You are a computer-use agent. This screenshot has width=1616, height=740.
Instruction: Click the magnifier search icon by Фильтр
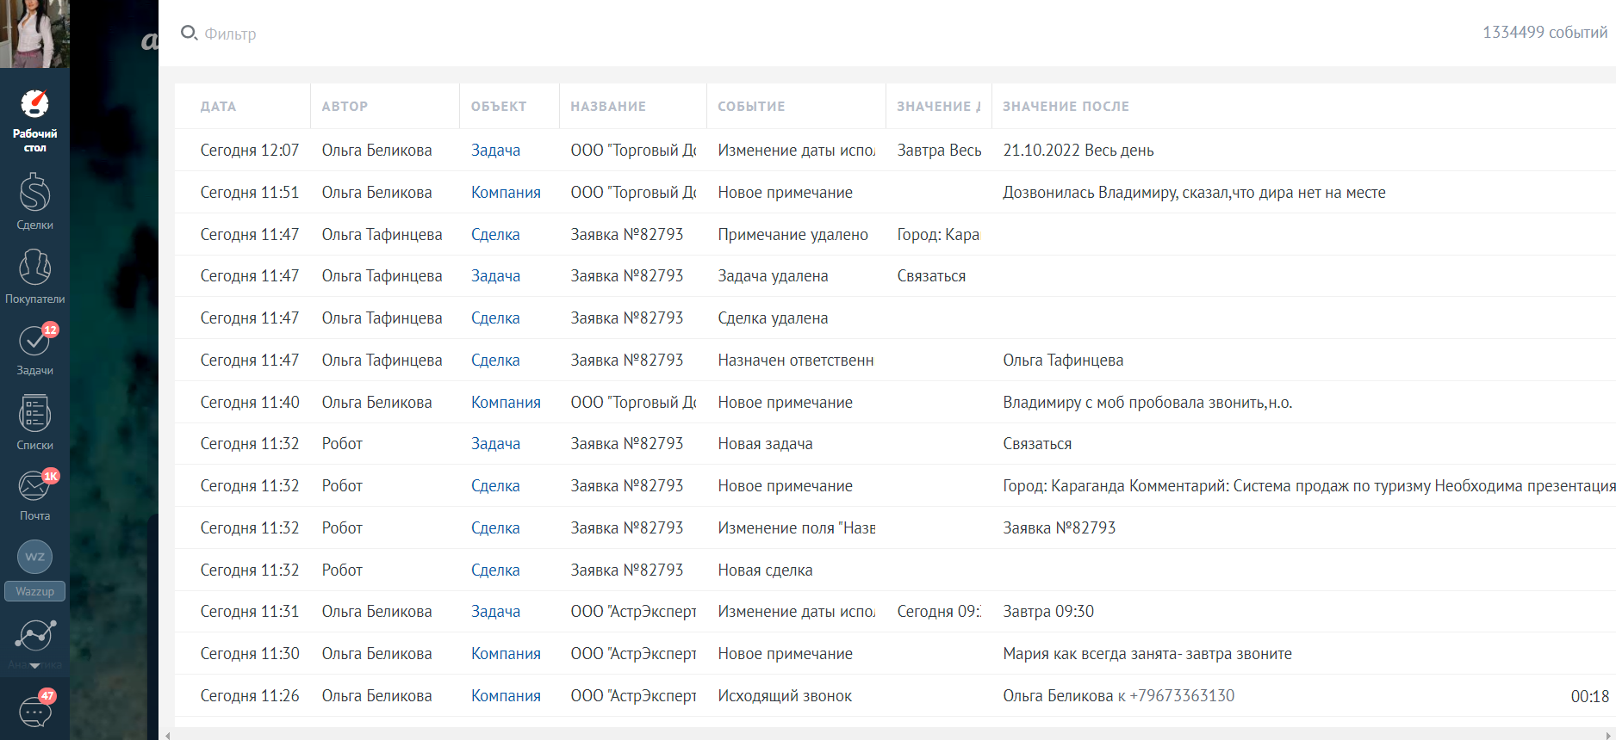pyautogui.click(x=189, y=34)
